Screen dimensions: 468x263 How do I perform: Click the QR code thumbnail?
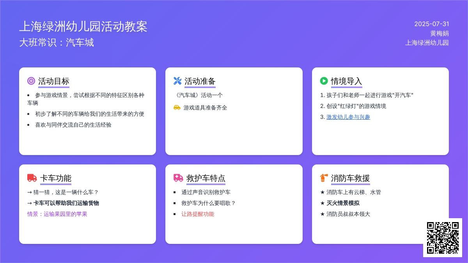[x=443, y=238]
